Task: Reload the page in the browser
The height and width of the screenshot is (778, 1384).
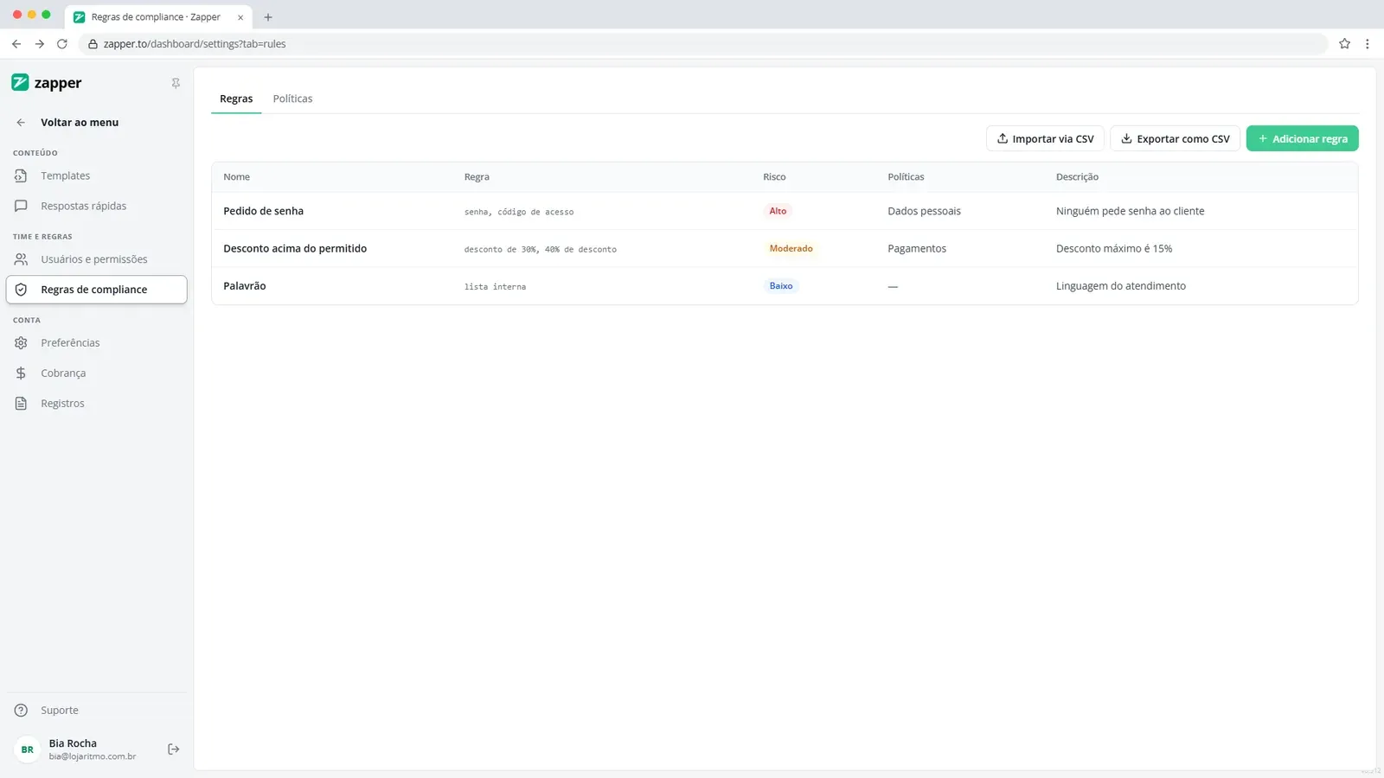Action: [62, 43]
